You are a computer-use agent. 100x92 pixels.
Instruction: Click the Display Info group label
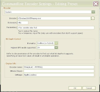click(x=11, y=63)
